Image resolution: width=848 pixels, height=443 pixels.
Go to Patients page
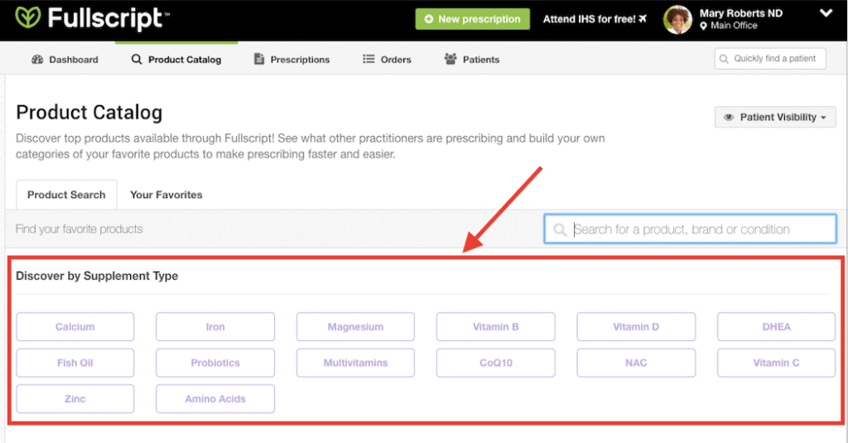[x=471, y=60]
